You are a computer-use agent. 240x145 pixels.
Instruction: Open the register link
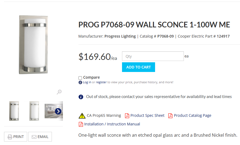coord(101,82)
